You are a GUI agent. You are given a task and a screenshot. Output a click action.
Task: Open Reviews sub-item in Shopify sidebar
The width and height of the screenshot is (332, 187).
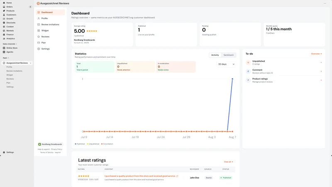pyautogui.click(x=10, y=79)
